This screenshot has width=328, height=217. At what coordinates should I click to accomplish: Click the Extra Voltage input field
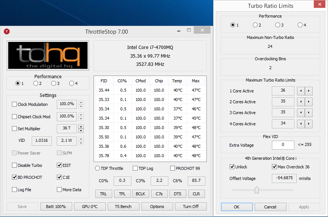coord(283,145)
